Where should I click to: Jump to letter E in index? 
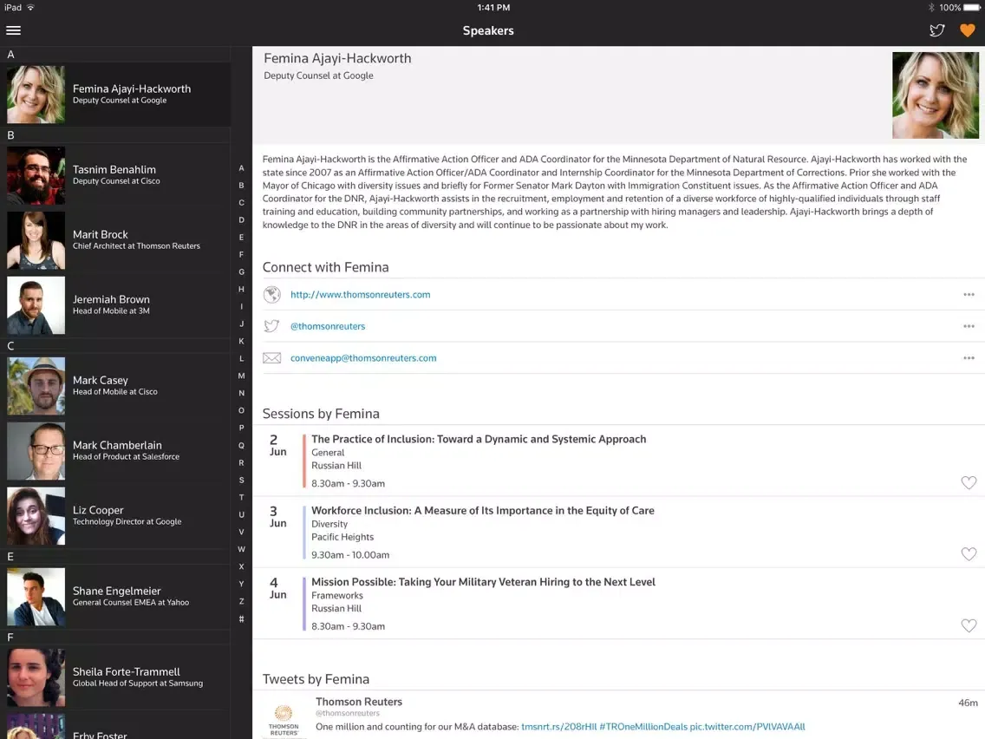coord(241,237)
